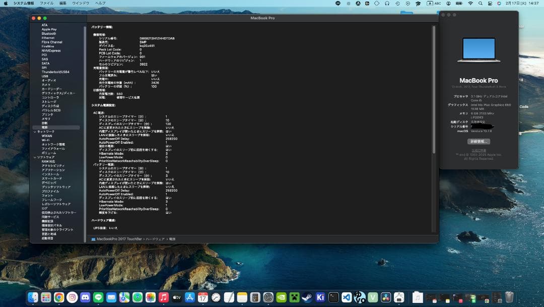This screenshot has width=544, height=307.
Task: Open Spotlight search from the menu bar
Action: (481, 4)
